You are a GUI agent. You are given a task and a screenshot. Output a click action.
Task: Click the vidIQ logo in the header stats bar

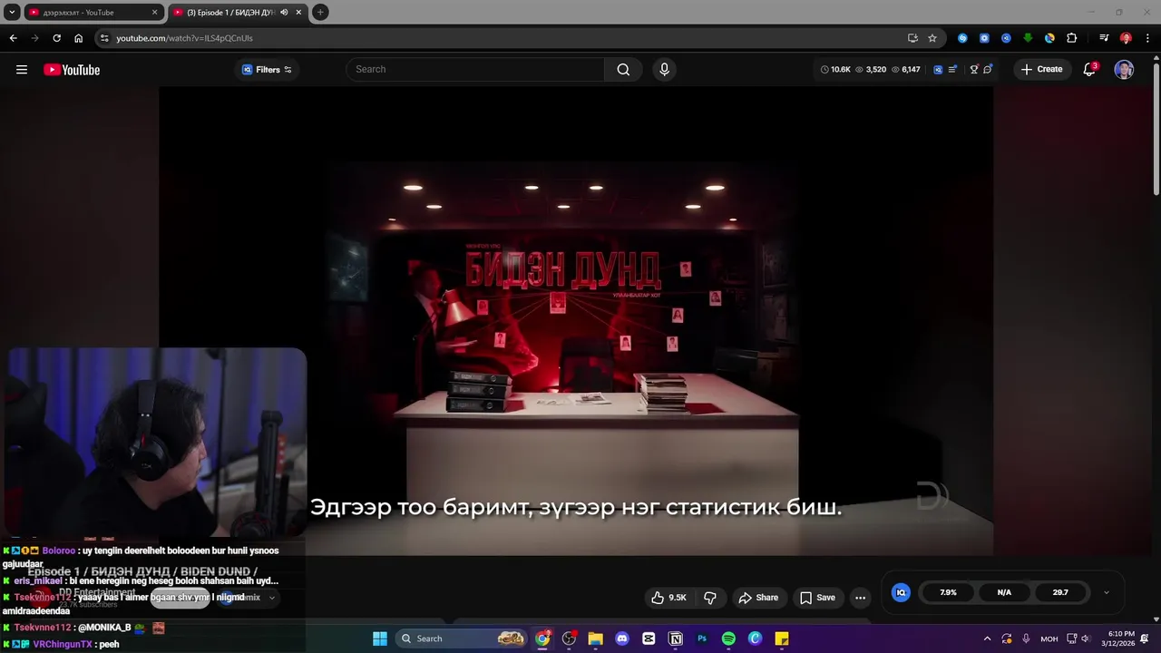tap(938, 69)
